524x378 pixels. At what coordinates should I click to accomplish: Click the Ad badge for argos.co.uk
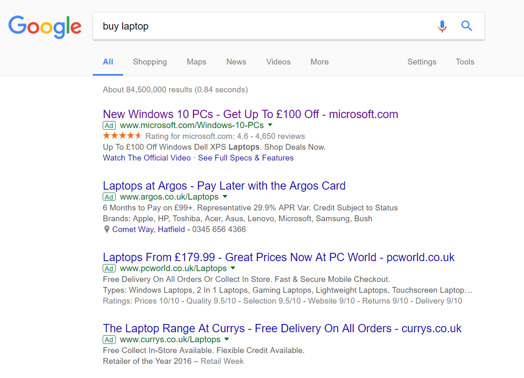pyautogui.click(x=109, y=197)
